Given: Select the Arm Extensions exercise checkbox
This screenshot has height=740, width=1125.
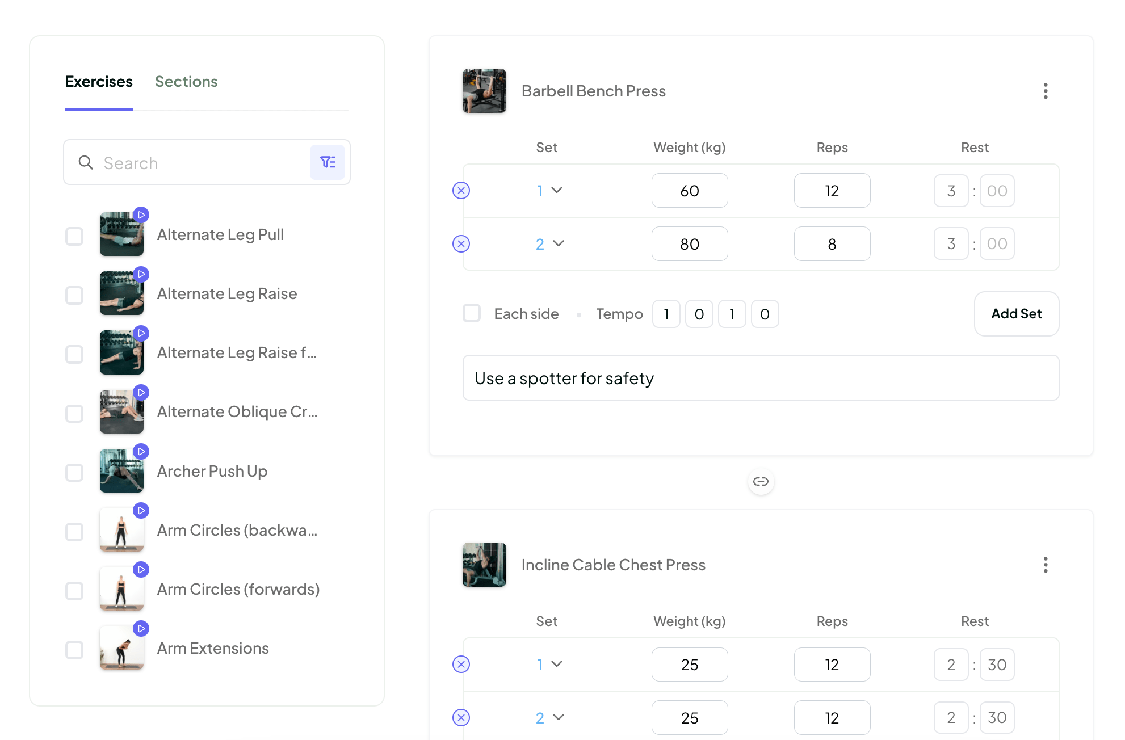Looking at the screenshot, I should (x=74, y=650).
